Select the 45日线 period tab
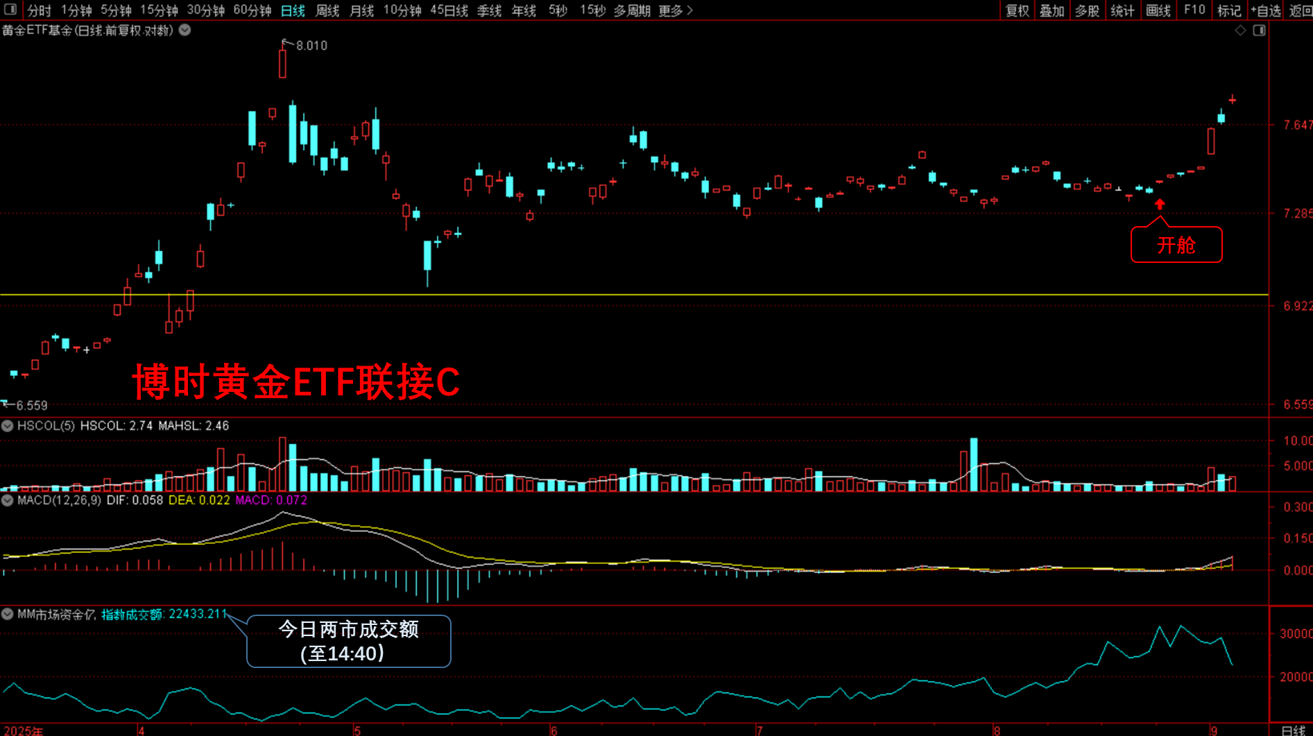Viewport: 1313px width, 736px height. [449, 10]
